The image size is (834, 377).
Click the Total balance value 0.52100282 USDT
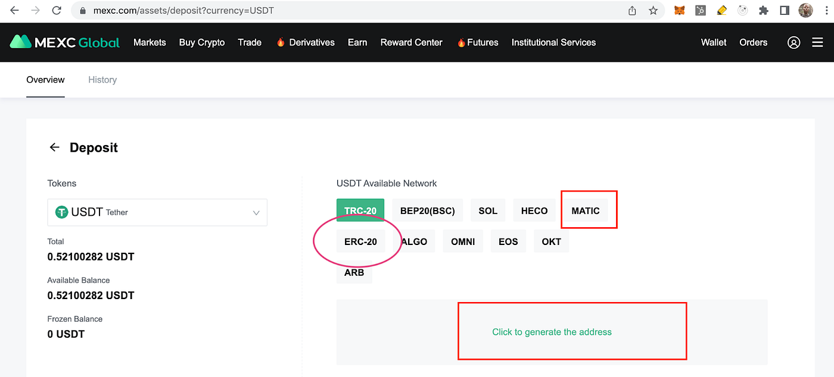(91, 257)
